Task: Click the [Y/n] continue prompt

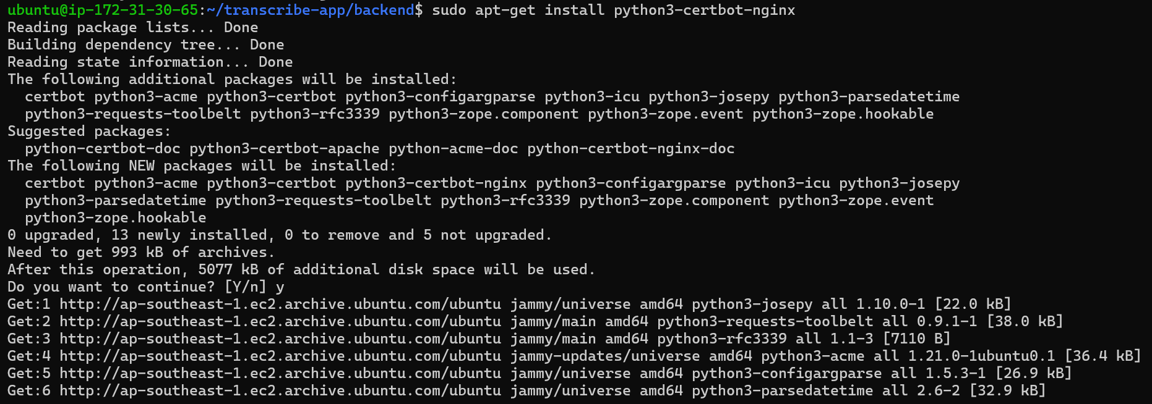Action: [246, 287]
